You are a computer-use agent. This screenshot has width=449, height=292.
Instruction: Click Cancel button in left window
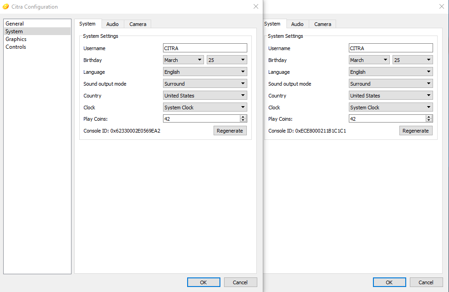click(240, 282)
